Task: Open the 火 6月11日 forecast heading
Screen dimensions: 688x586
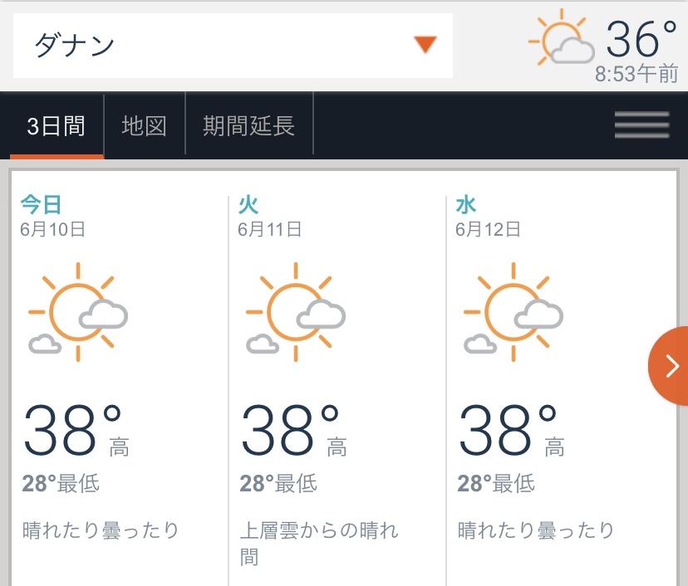Action: click(269, 217)
